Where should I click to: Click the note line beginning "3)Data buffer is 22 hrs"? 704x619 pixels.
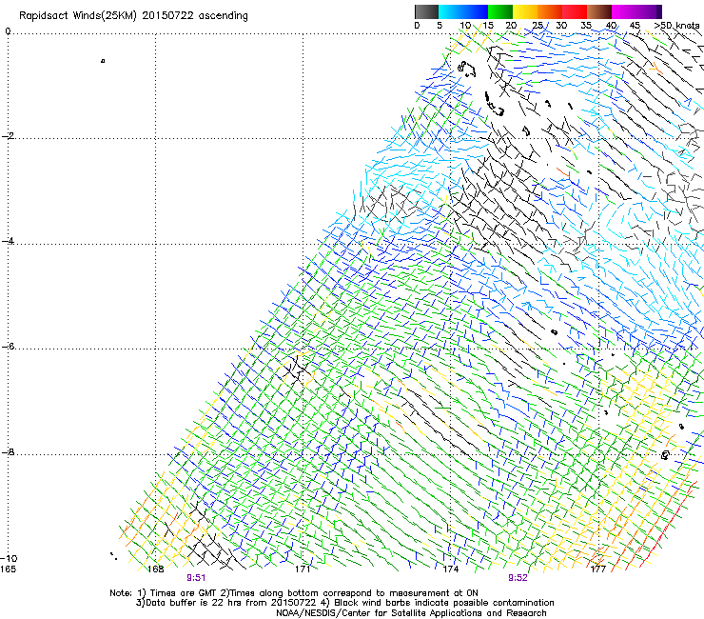click(x=344, y=603)
